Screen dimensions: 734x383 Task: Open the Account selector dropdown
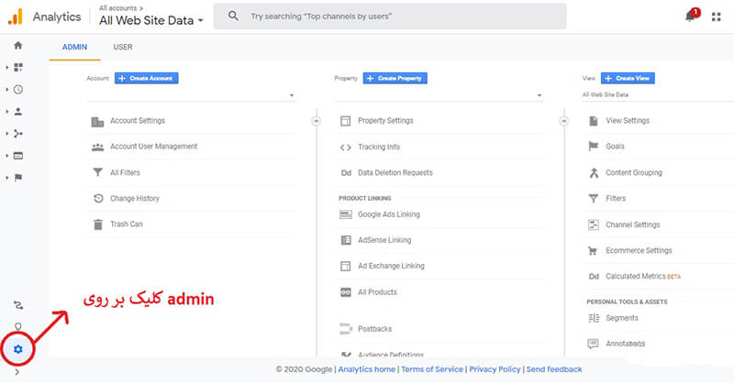point(191,95)
